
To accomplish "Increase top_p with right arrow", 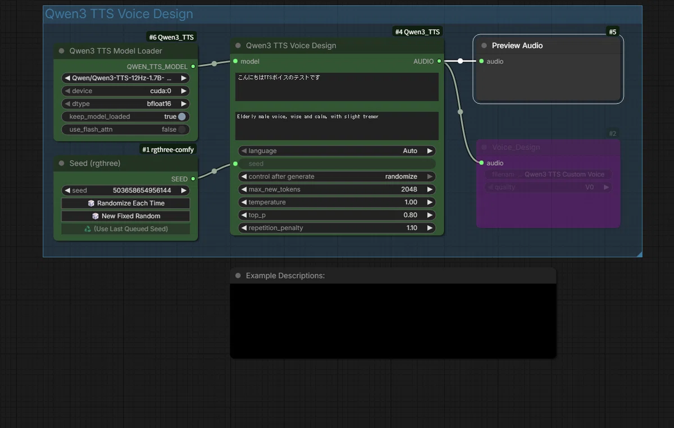I will point(430,215).
